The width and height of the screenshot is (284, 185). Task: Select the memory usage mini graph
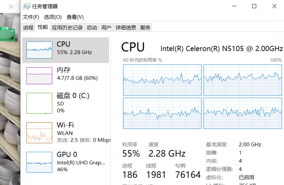(x=39, y=76)
